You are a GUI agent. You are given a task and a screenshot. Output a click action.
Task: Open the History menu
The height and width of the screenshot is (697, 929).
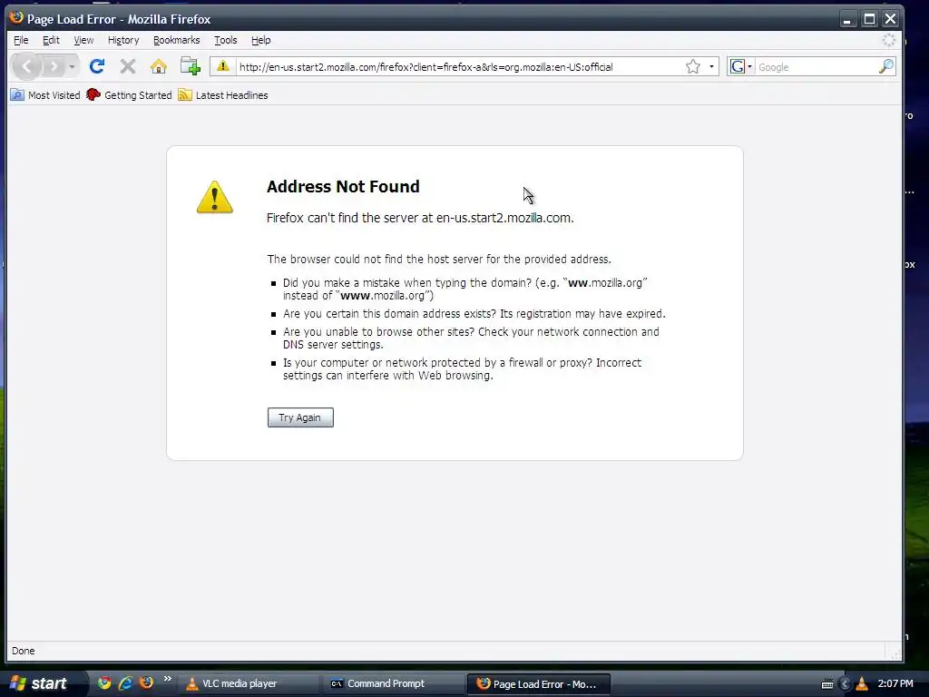[123, 40]
